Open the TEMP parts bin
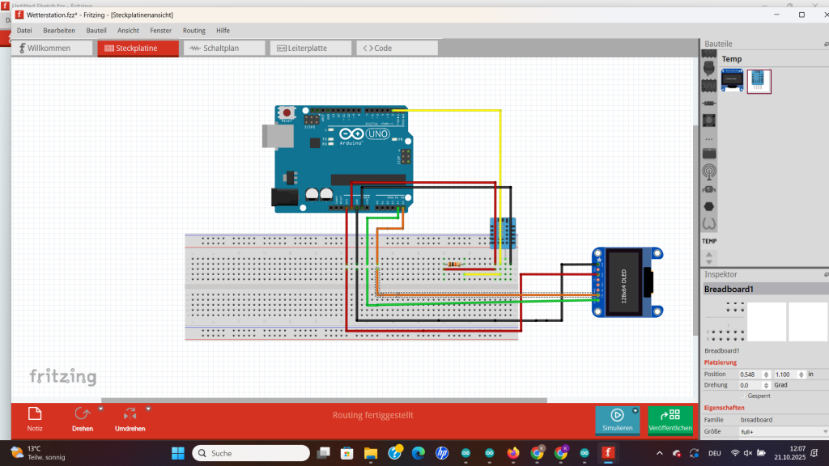The width and height of the screenshot is (829, 466). tap(709, 240)
